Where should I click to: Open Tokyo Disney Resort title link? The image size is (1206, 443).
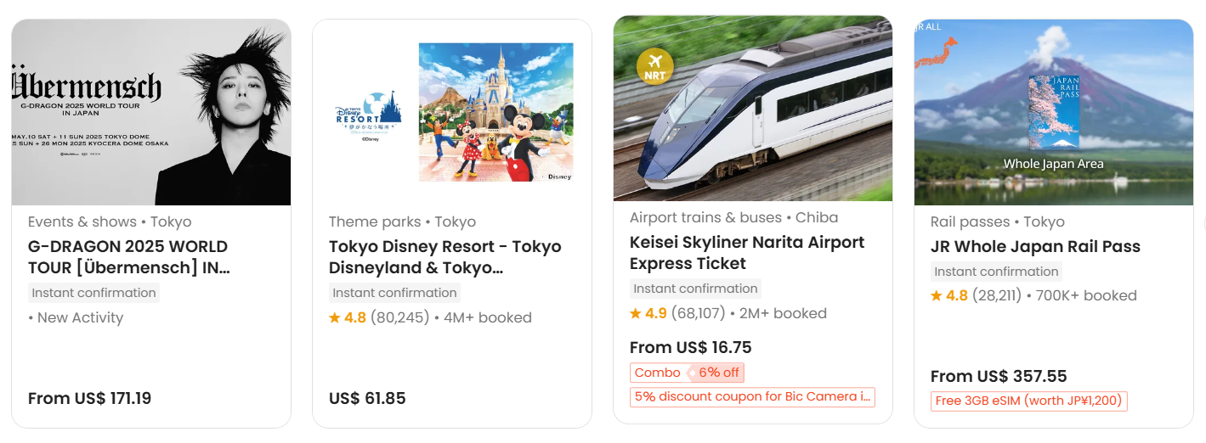point(444,257)
